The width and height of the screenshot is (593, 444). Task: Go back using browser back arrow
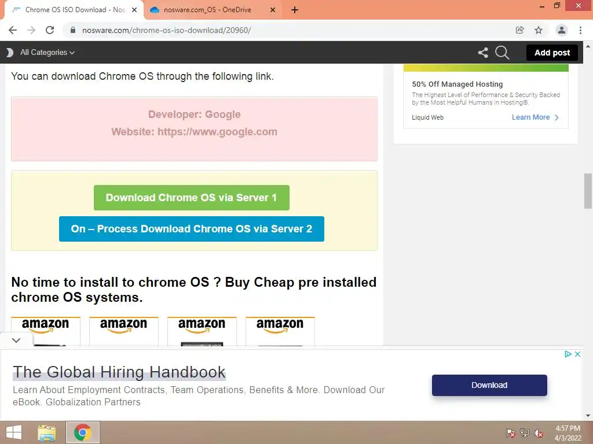(13, 30)
